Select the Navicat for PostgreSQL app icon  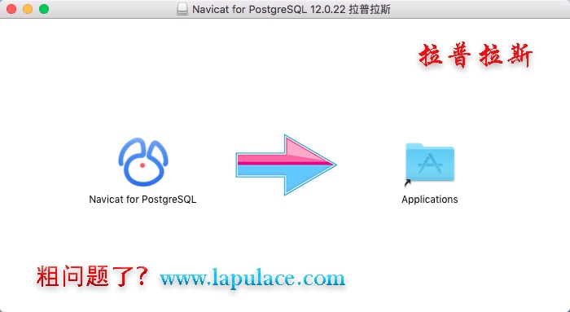(x=142, y=162)
